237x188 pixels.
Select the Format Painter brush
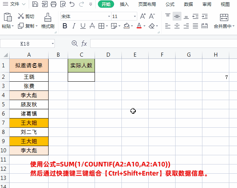[x=48, y=17]
